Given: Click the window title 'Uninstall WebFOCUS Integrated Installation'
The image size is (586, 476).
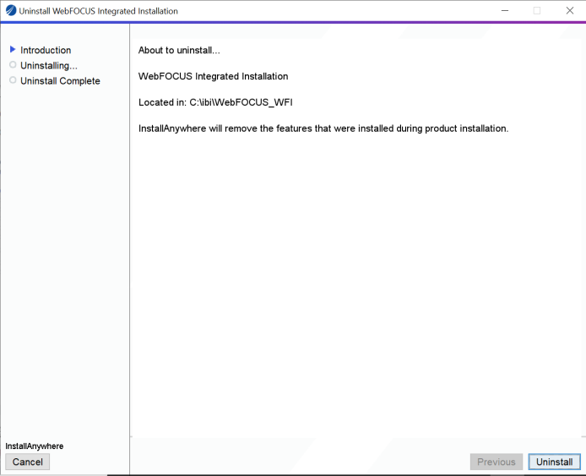Looking at the screenshot, I should point(98,11).
